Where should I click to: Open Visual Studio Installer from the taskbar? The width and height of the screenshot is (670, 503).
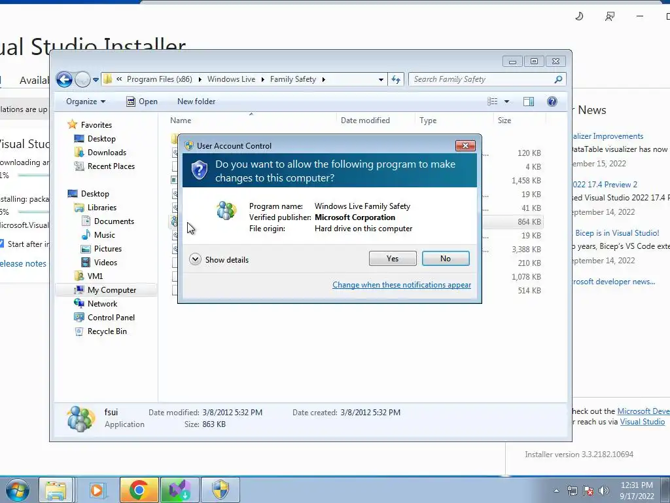(179, 490)
